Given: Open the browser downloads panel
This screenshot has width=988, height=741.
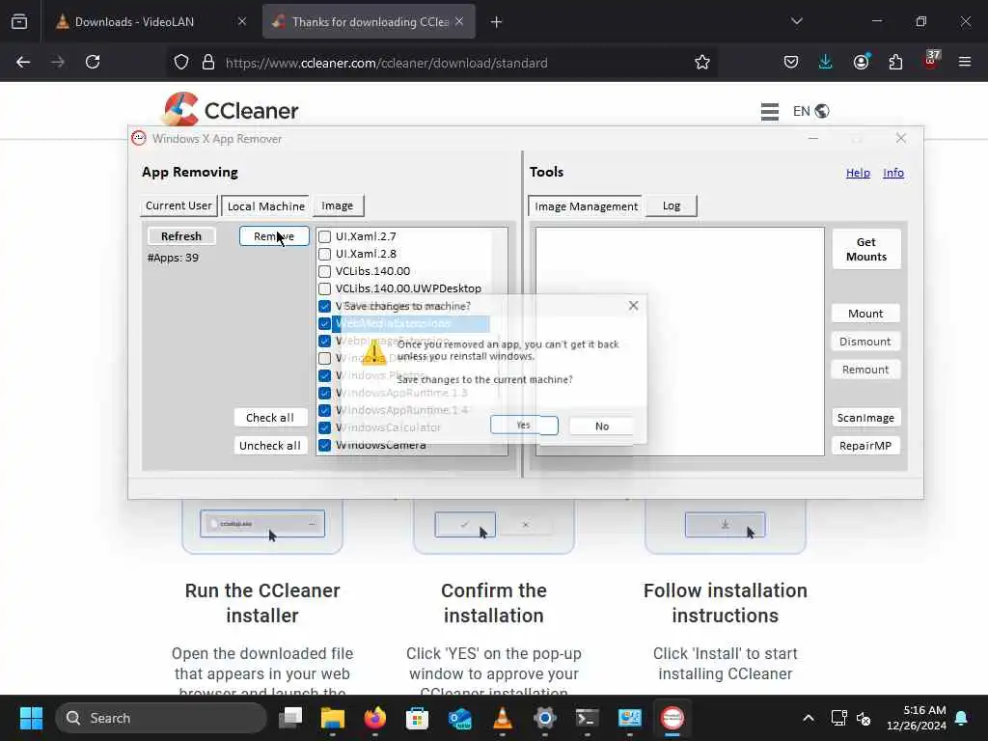Looking at the screenshot, I should (x=826, y=63).
